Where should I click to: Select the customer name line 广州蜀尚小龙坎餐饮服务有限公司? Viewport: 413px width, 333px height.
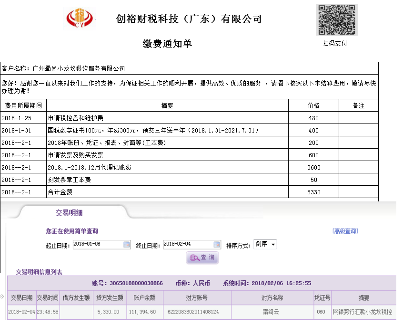[x=63, y=68]
